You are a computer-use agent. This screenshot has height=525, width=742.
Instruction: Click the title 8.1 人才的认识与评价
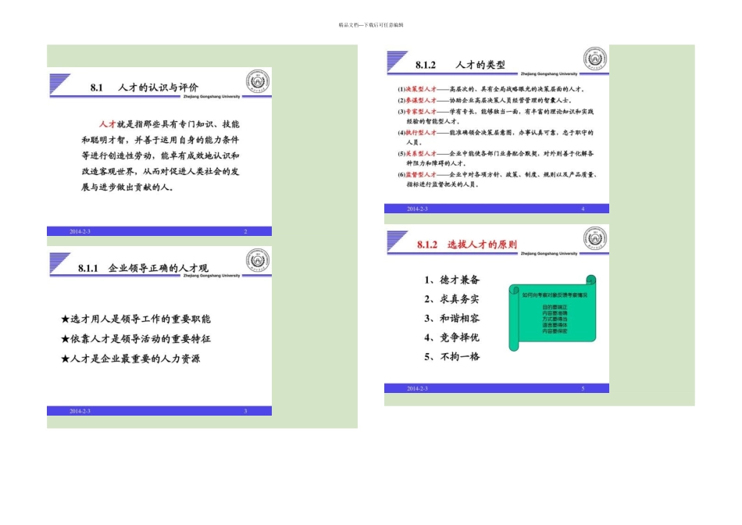[144, 87]
